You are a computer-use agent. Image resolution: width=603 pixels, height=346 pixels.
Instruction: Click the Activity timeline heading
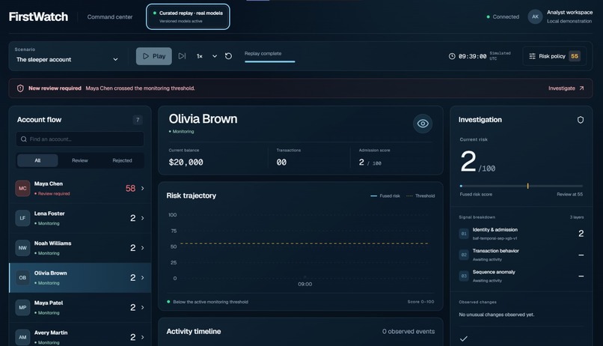pyautogui.click(x=194, y=331)
